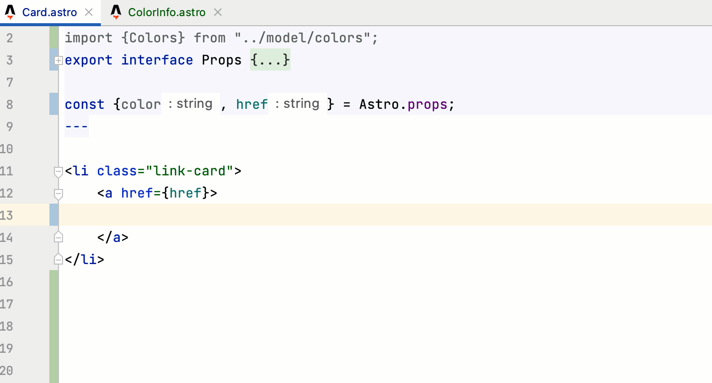Image resolution: width=712 pixels, height=383 pixels.
Task: Click the blue change marker beside line 8
Action: click(54, 104)
